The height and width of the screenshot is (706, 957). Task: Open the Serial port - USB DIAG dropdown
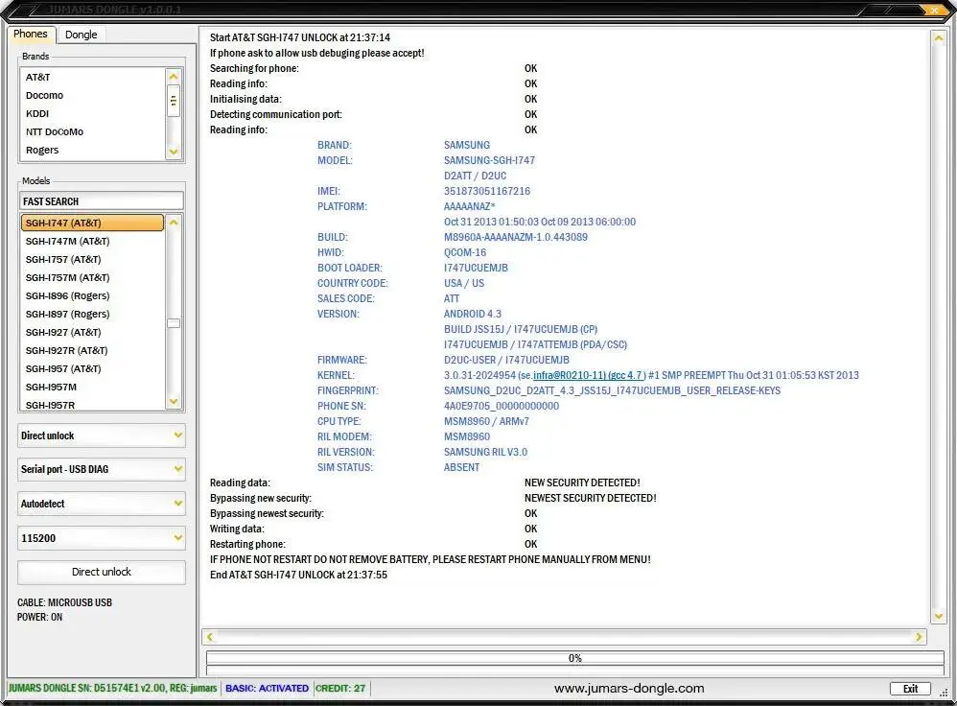tap(178, 469)
